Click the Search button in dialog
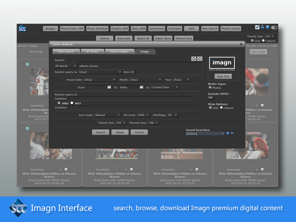This screenshot has width=296, height=222. click(x=101, y=132)
